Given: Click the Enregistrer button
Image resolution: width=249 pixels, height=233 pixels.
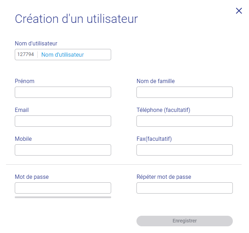Looking at the screenshot, I should (x=185, y=221).
